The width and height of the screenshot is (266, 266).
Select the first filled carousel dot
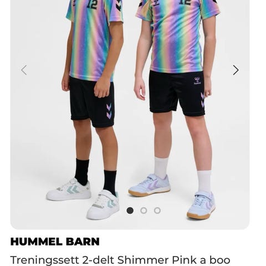pos(130,211)
